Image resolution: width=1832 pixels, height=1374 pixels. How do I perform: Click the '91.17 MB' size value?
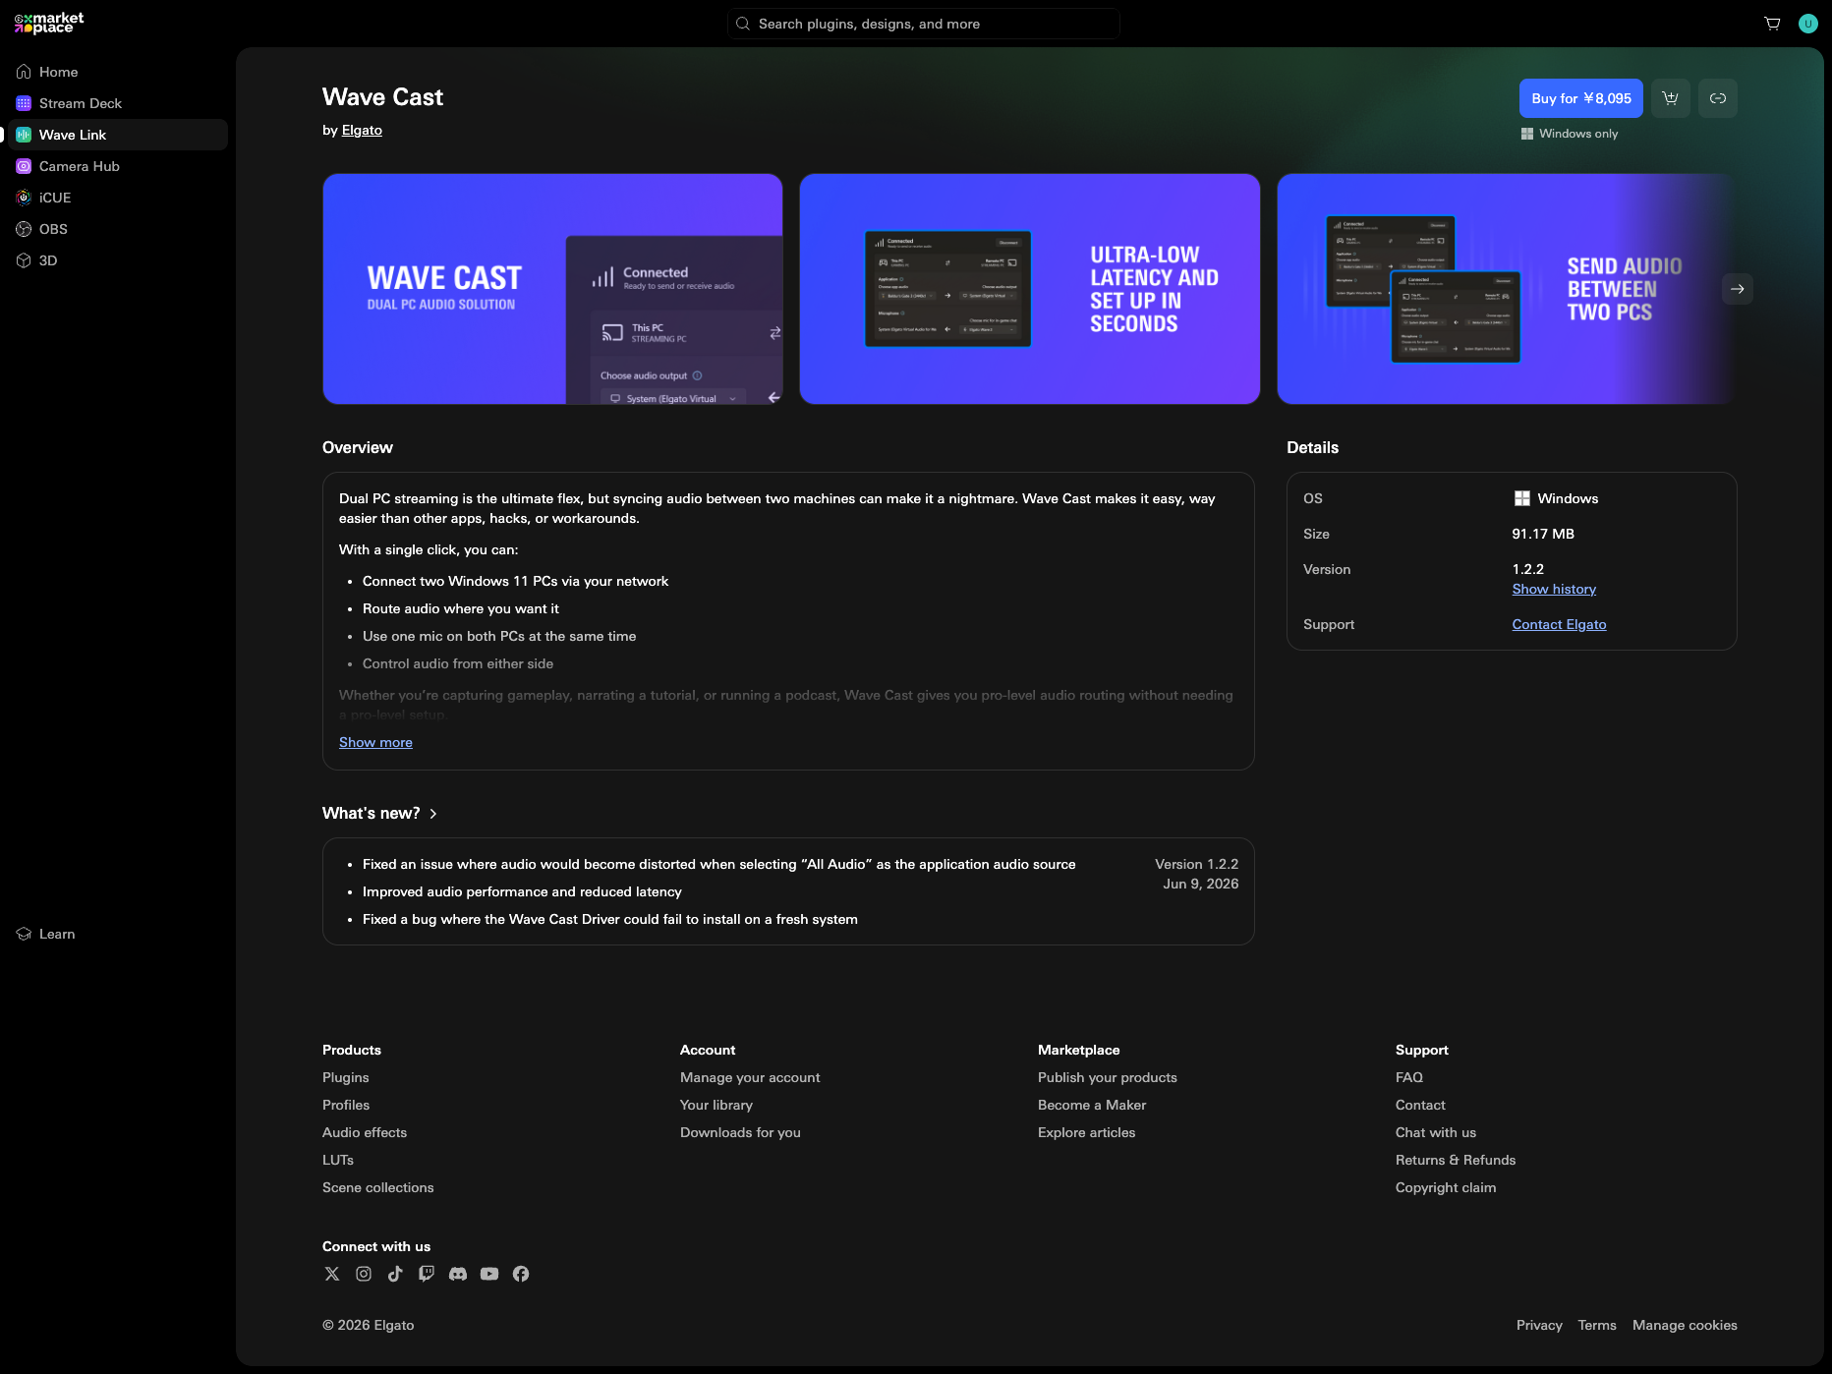(x=1543, y=534)
